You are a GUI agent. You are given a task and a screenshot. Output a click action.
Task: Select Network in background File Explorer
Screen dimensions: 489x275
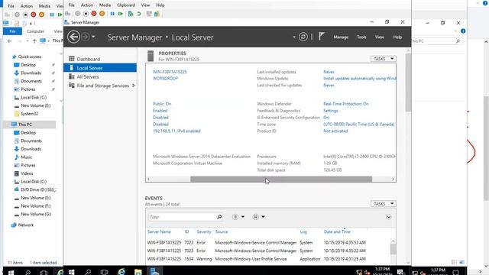25,225
